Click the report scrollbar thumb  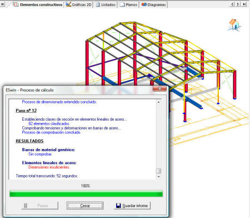tap(158, 171)
